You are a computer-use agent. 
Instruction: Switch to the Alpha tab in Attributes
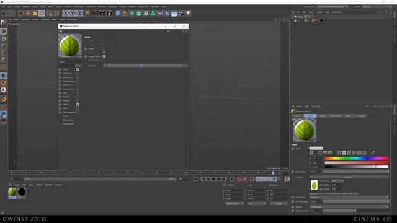click(323, 116)
